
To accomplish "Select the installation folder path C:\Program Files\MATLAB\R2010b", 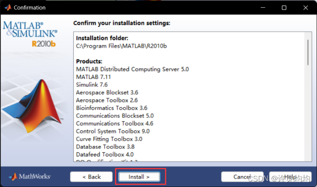I will point(121,46).
